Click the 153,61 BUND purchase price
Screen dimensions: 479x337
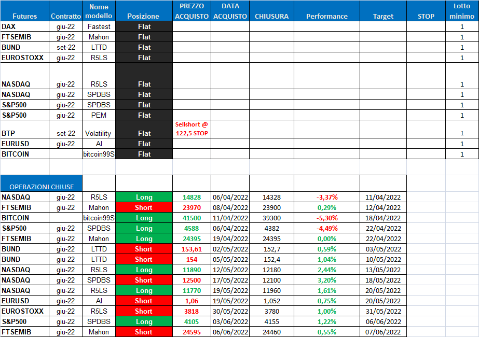191,249
